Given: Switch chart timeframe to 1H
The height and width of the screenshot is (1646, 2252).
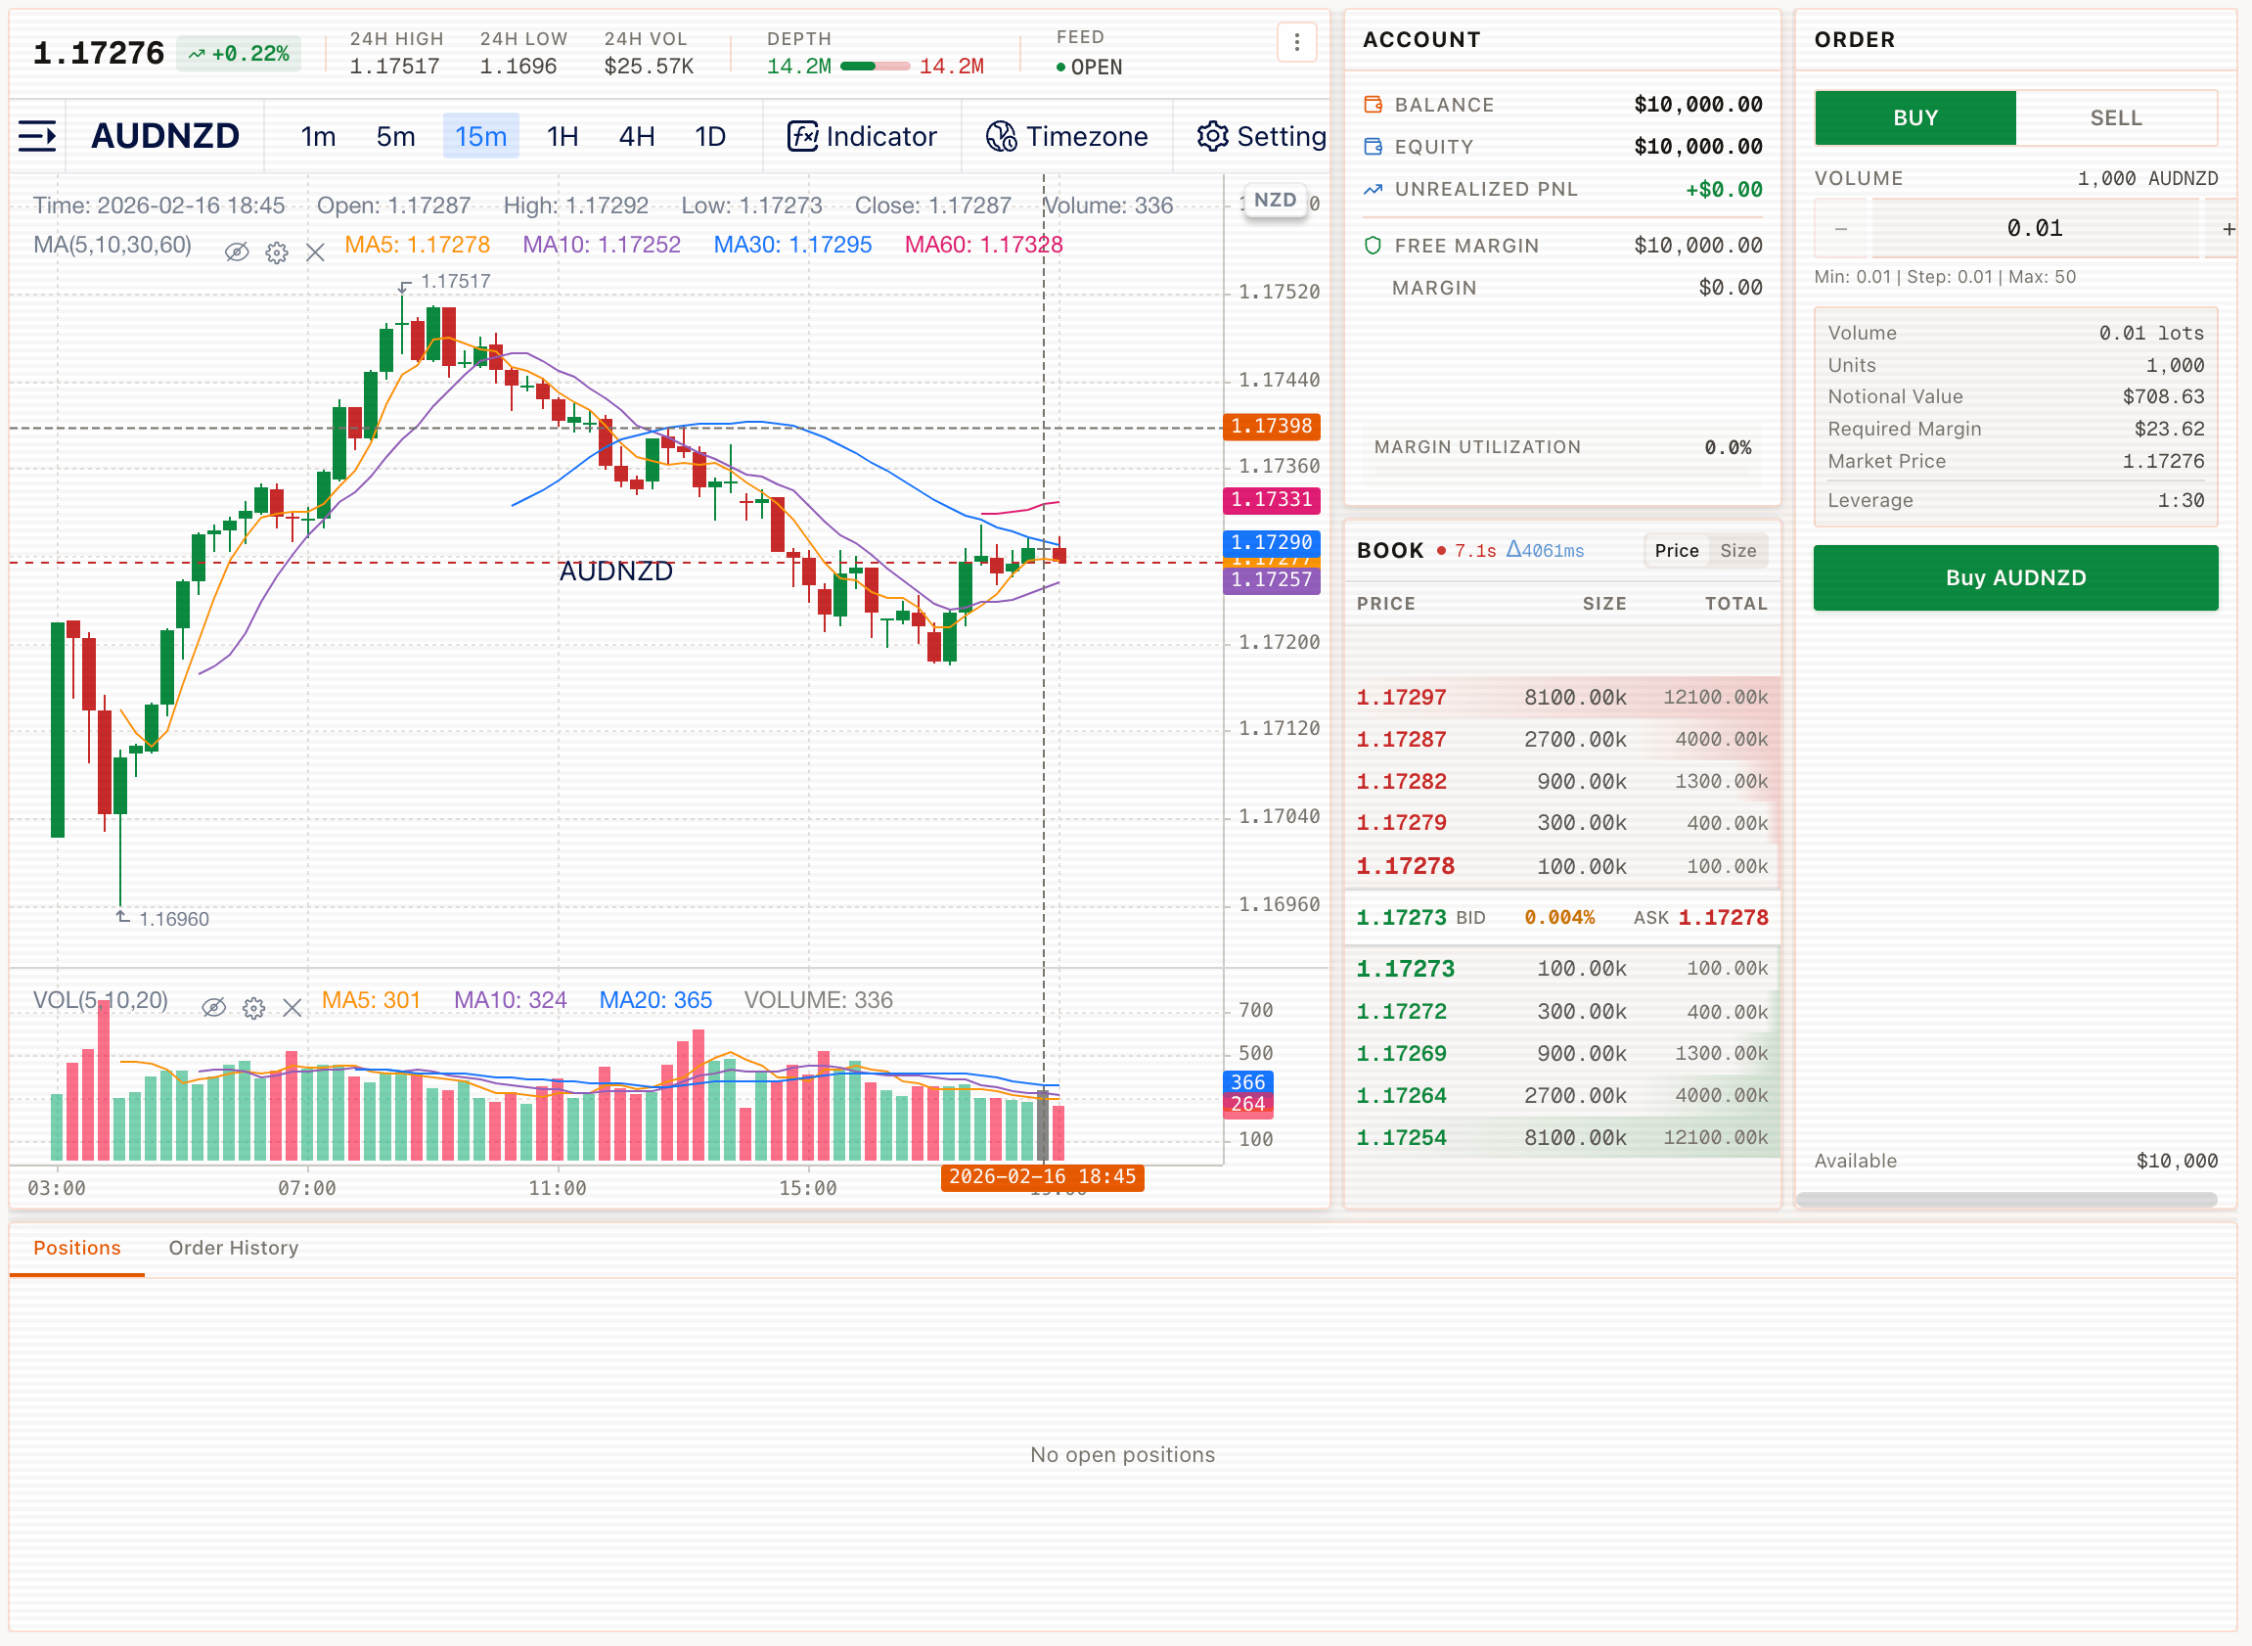Looking at the screenshot, I should click(561, 136).
